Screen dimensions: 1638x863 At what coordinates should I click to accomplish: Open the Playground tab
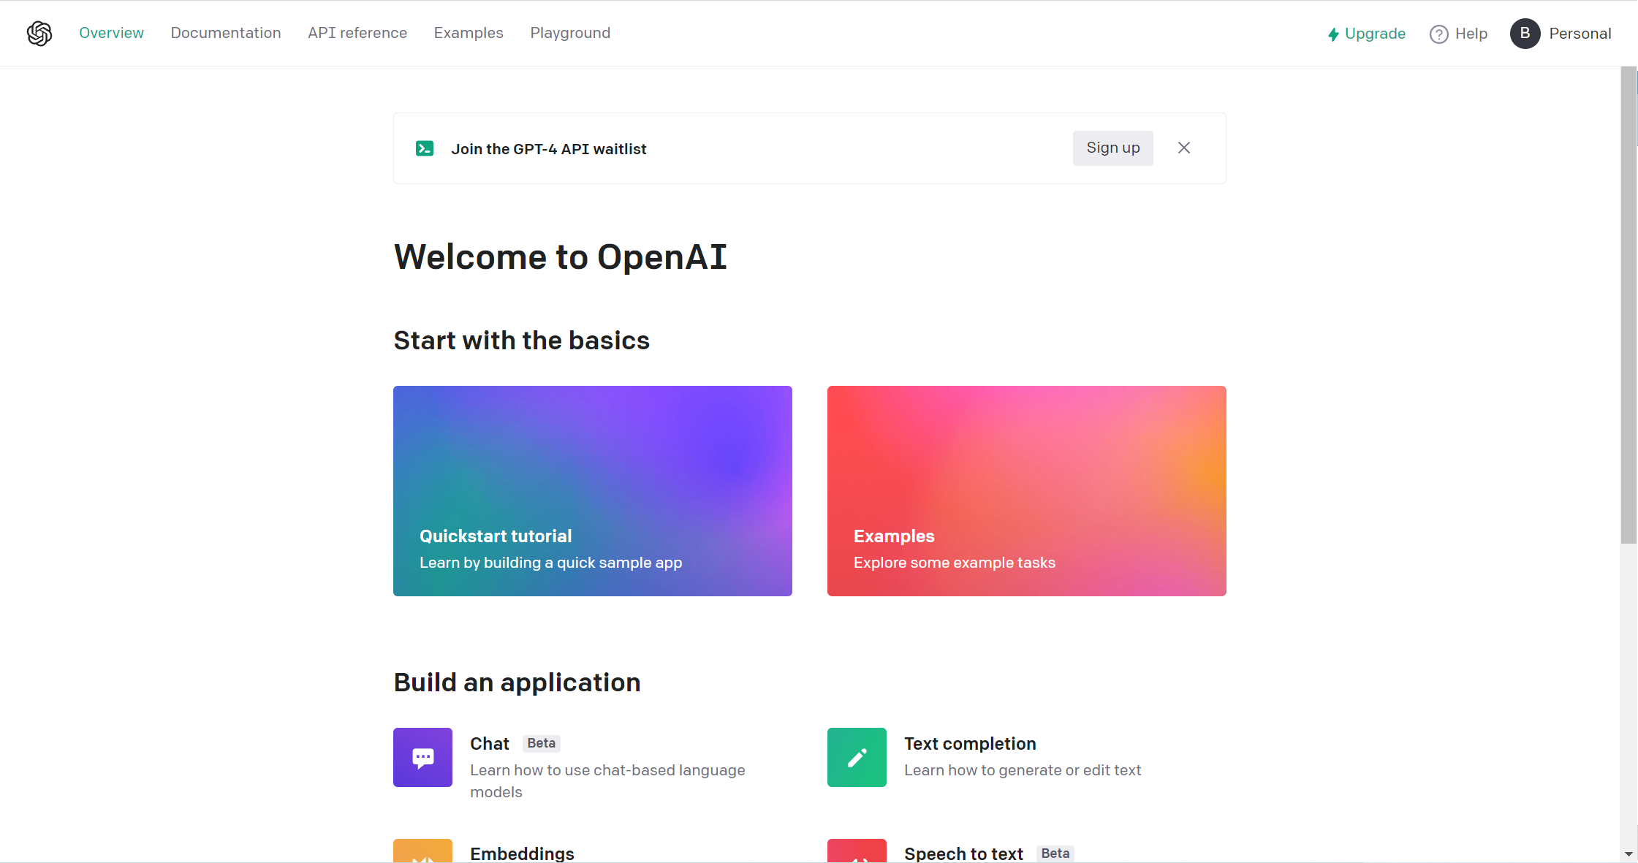570,33
